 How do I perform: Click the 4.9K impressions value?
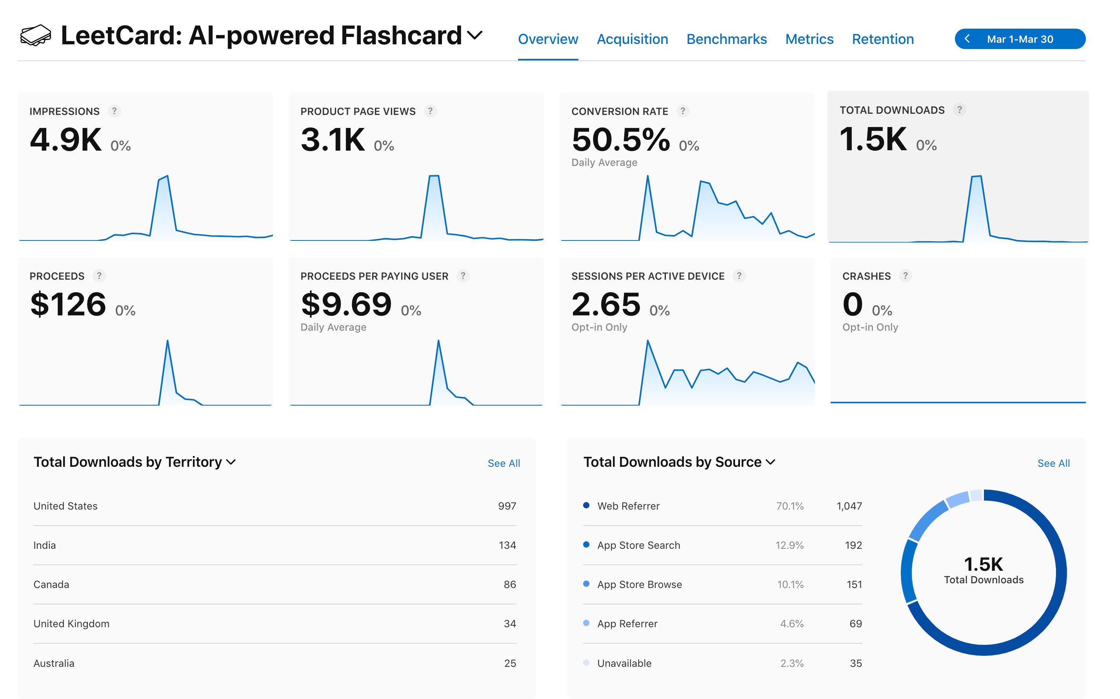pyautogui.click(x=65, y=140)
